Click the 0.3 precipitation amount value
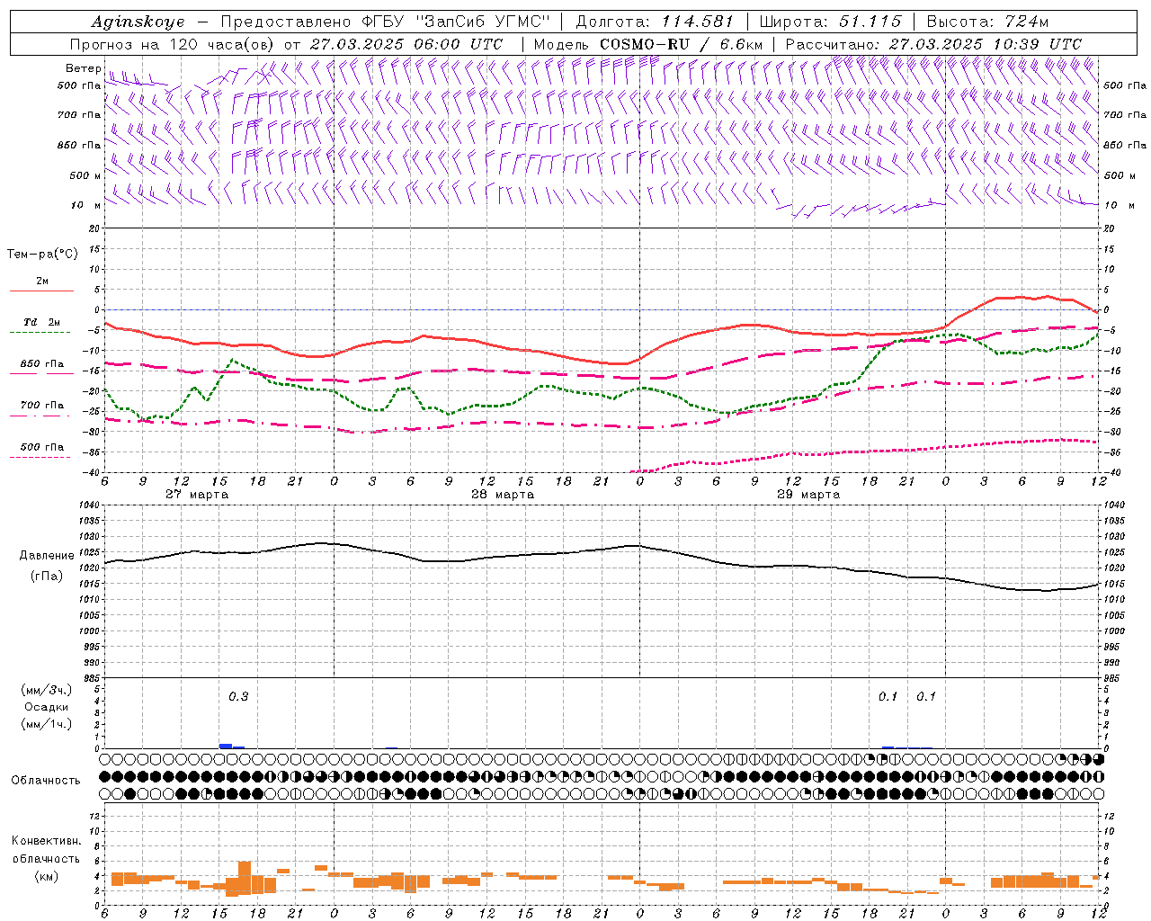The image size is (1151, 921). click(x=238, y=697)
